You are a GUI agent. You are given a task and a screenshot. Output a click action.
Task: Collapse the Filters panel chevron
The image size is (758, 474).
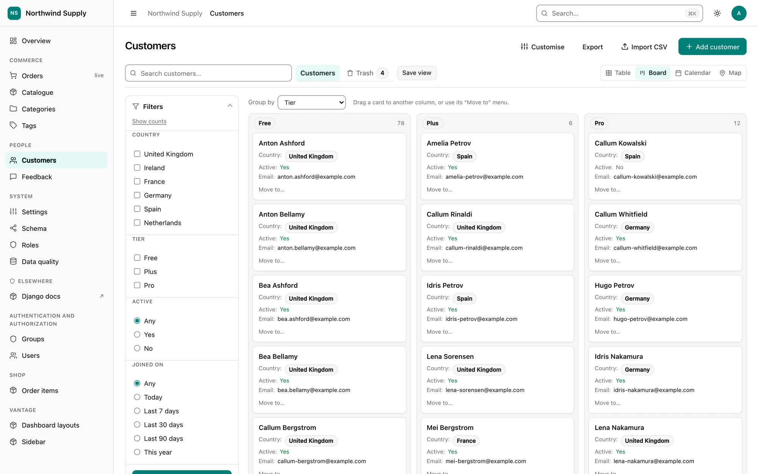coord(230,106)
